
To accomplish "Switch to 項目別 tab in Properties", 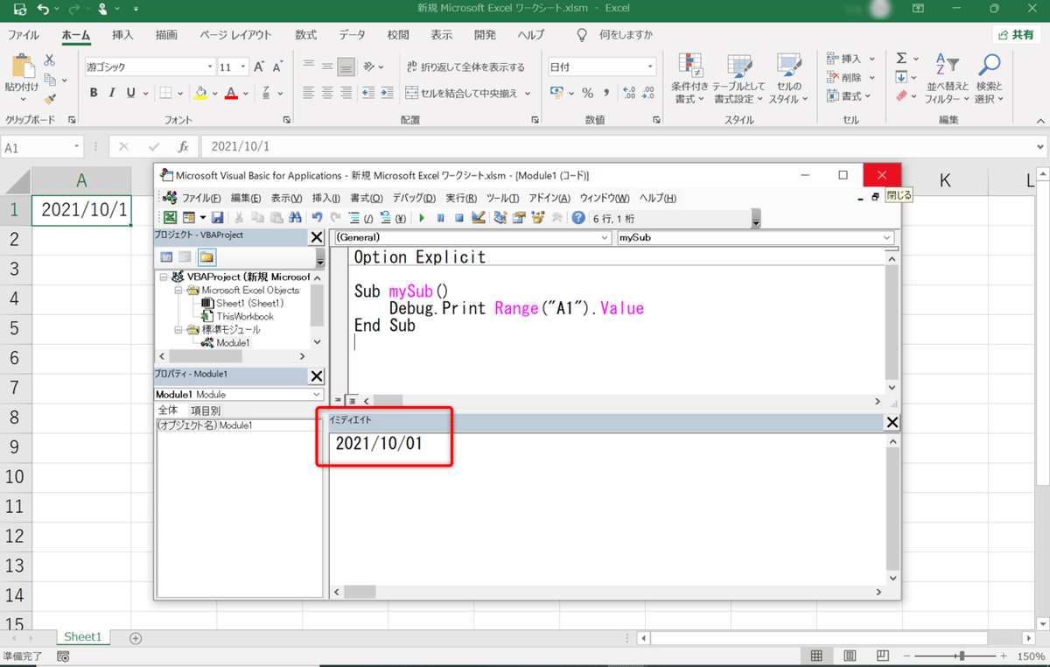I will 206,411.
